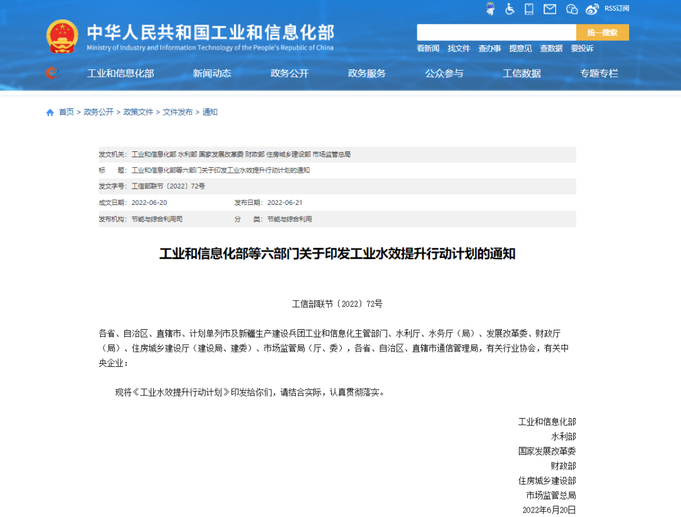Image resolution: width=681 pixels, height=517 pixels.
Task: Select 政务服务 in the navigation bar
Action: pos(366,73)
